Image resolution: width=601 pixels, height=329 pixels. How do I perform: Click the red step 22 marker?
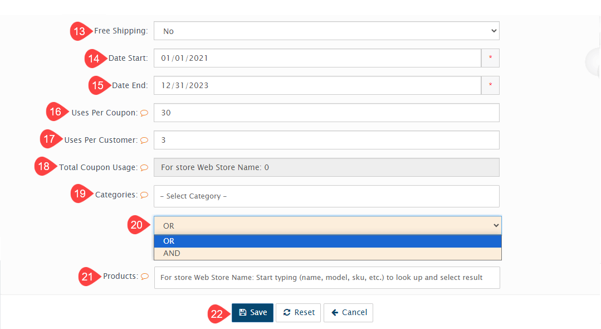[x=216, y=314]
